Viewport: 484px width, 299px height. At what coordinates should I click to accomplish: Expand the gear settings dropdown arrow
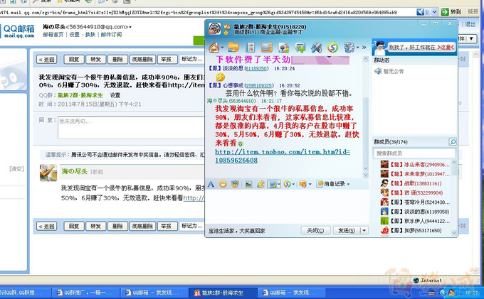pyautogui.click(x=357, y=48)
